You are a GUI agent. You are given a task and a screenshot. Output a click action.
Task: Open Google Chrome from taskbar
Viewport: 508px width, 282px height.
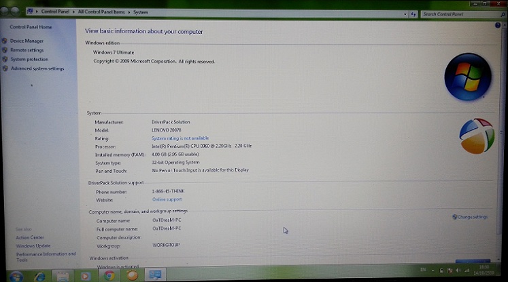click(109, 275)
